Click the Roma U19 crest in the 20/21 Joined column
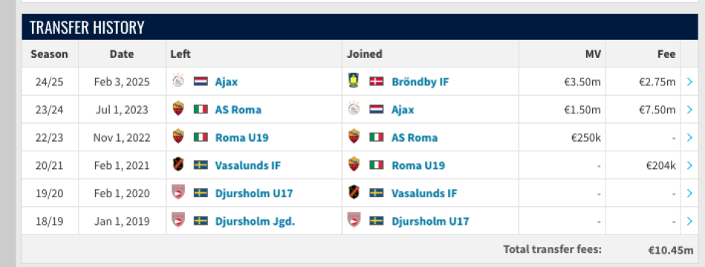705x267 pixels. point(354,165)
